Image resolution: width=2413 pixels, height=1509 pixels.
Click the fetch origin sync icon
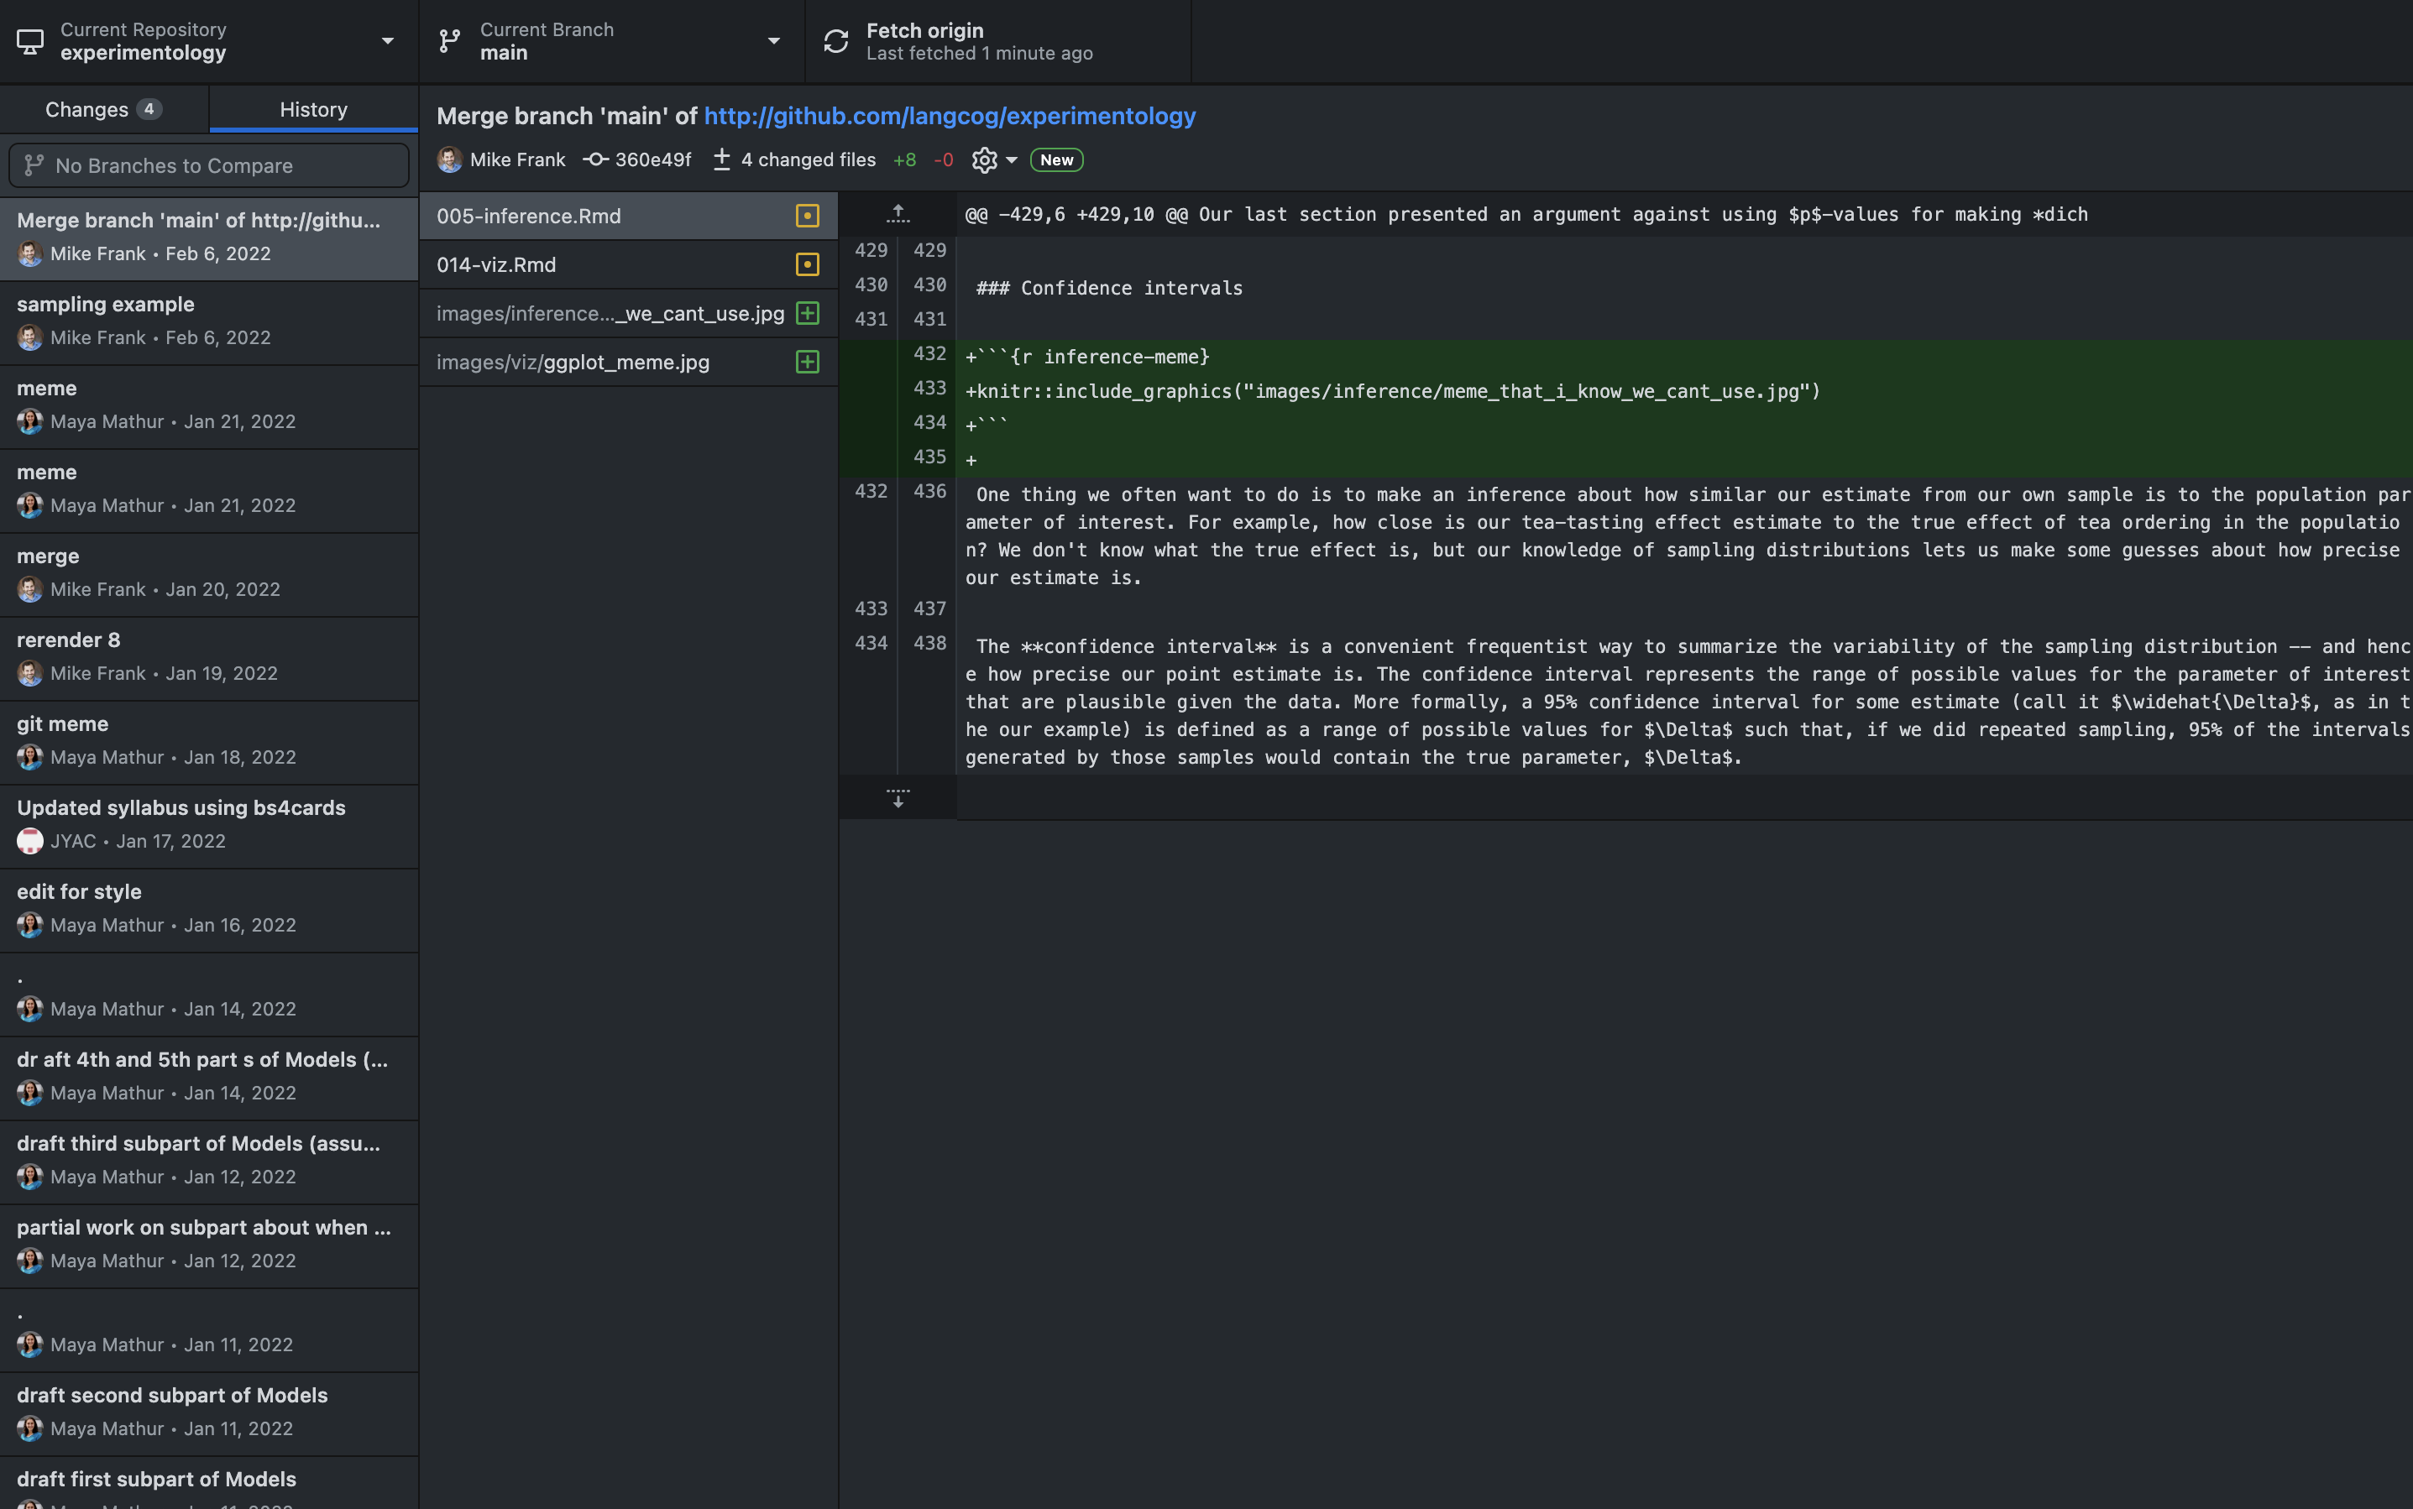(835, 41)
